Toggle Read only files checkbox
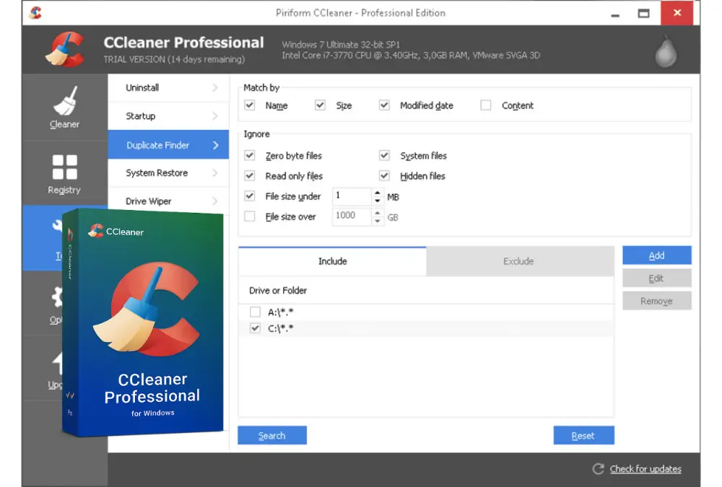The height and width of the screenshot is (487, 722). click(x=250, y=175)
